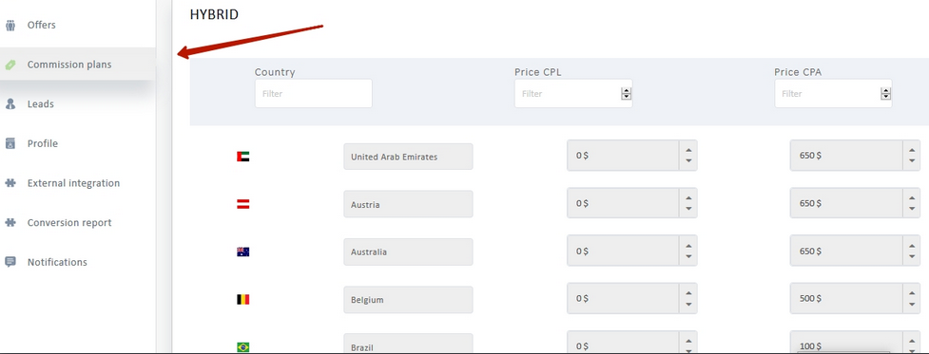
Task: Click the Price CPL filter spinner arrows
Action: (x=627, y=93)
